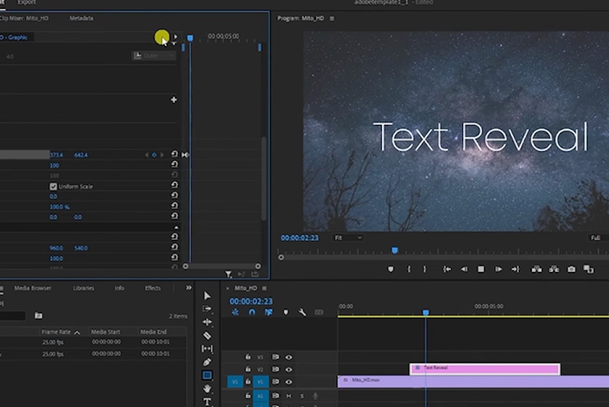
Task: Click the Program monitor playhead
Action: [395, 250]
